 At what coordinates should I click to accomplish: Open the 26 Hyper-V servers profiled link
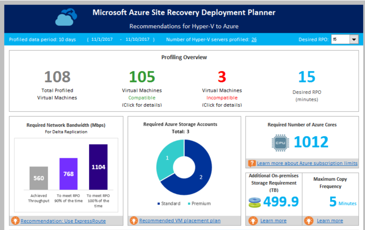pos(254,40)
